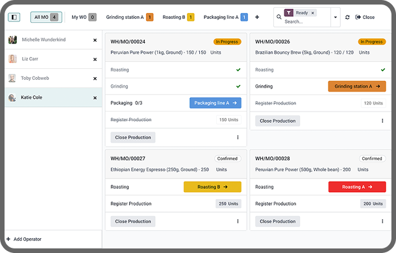Refresh the shop floor view
This screenshot has width=396, height=253.
[347, 17]
